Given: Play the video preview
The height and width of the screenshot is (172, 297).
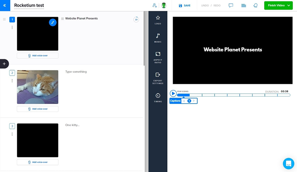Looking at the screenshot, I should 173,94.
